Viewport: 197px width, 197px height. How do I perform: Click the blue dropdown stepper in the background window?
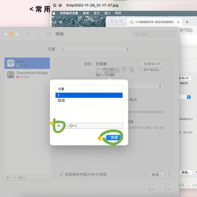point(189,97)
